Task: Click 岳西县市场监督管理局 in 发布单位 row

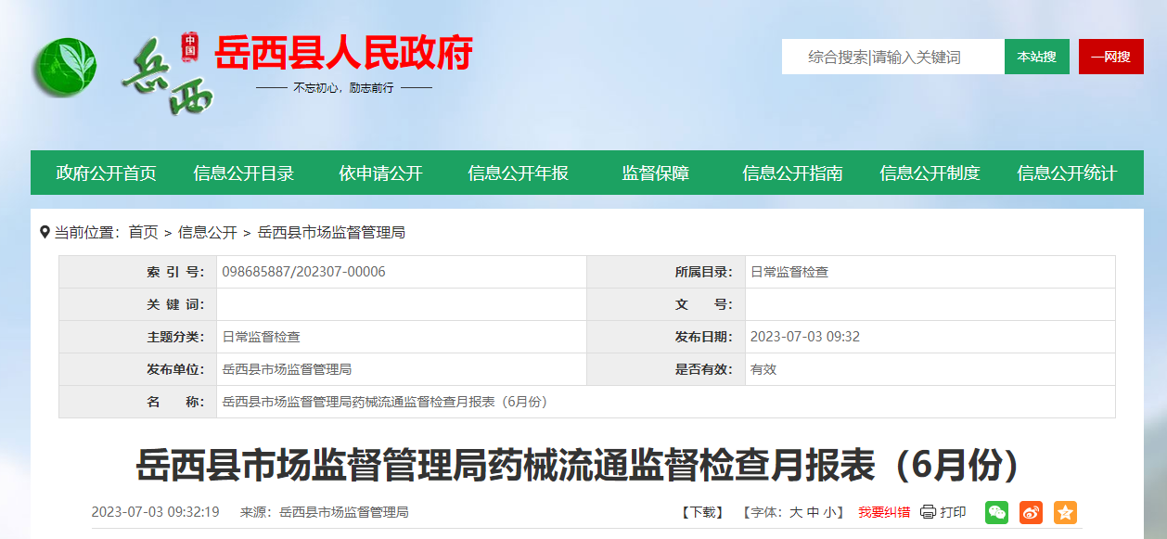Action: click(x=287, y=369)
